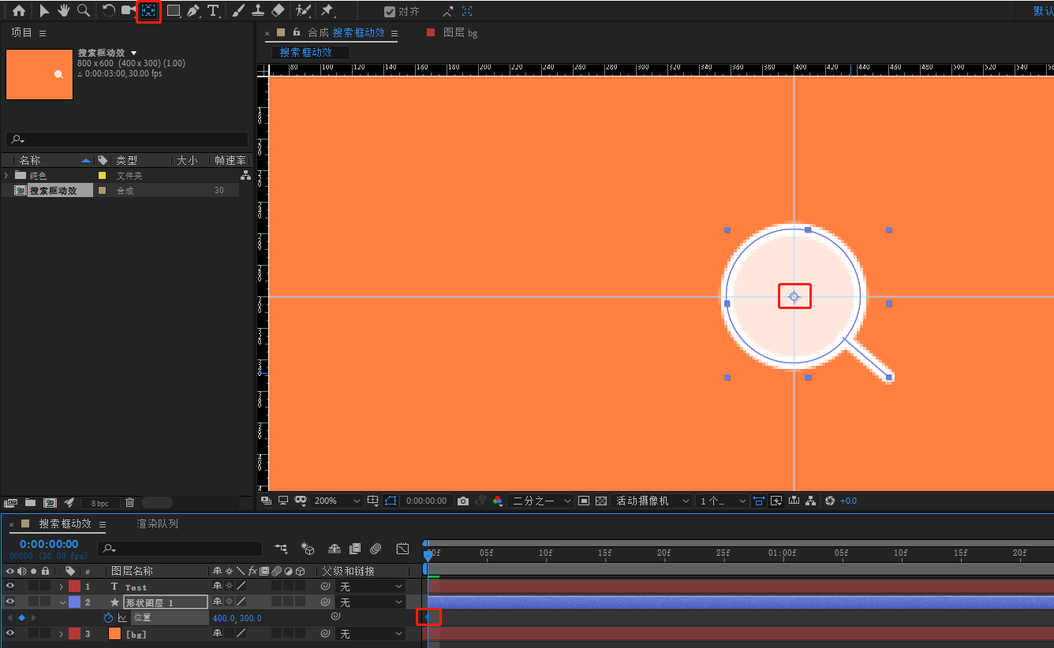Select the Pen tool
1054x648 pixels.
pyautogui.click(x=194, y=11)
